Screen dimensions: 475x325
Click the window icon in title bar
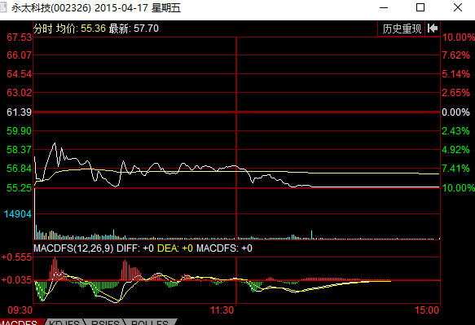coord(3,7)
